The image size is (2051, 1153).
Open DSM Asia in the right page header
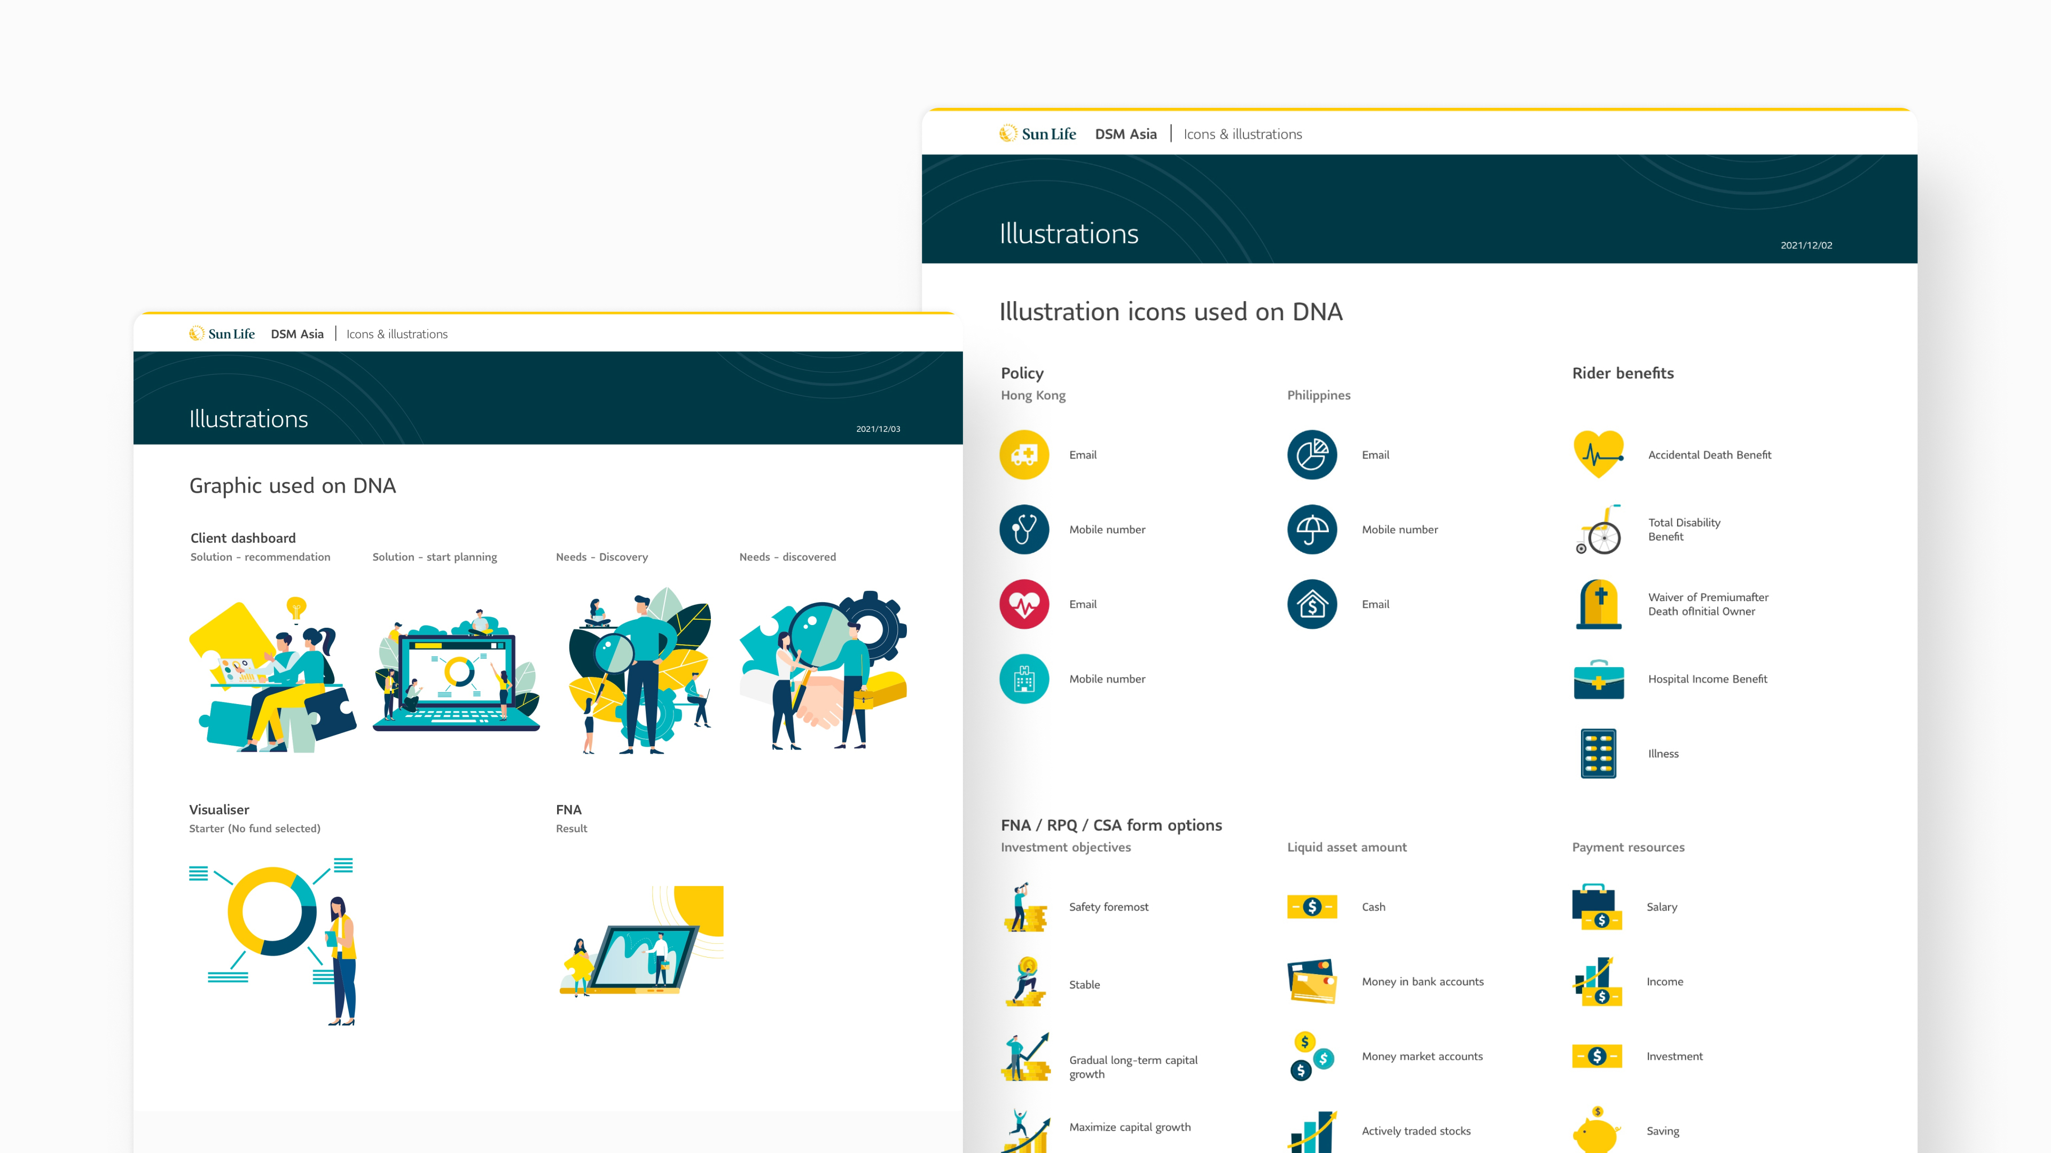[x=1126, y=133]
